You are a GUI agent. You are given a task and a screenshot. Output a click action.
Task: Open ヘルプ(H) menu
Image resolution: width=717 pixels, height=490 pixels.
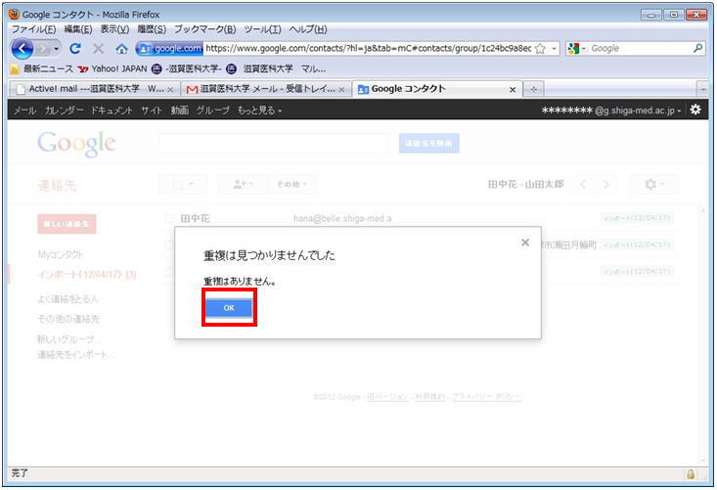[308, 29]
